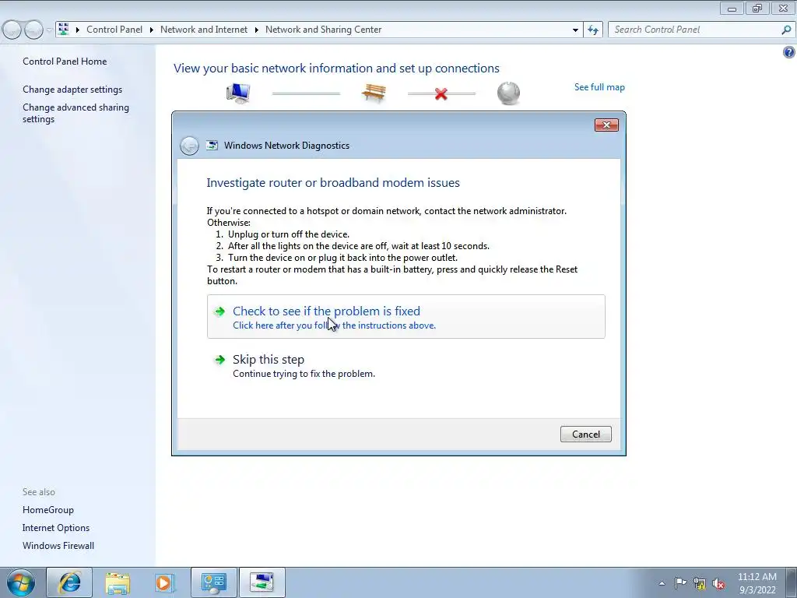This screenshot has height=598, width=797.
Task: Click the dialog heading Investigate router or broadband modem issues
Action: [x=333, y=182]
